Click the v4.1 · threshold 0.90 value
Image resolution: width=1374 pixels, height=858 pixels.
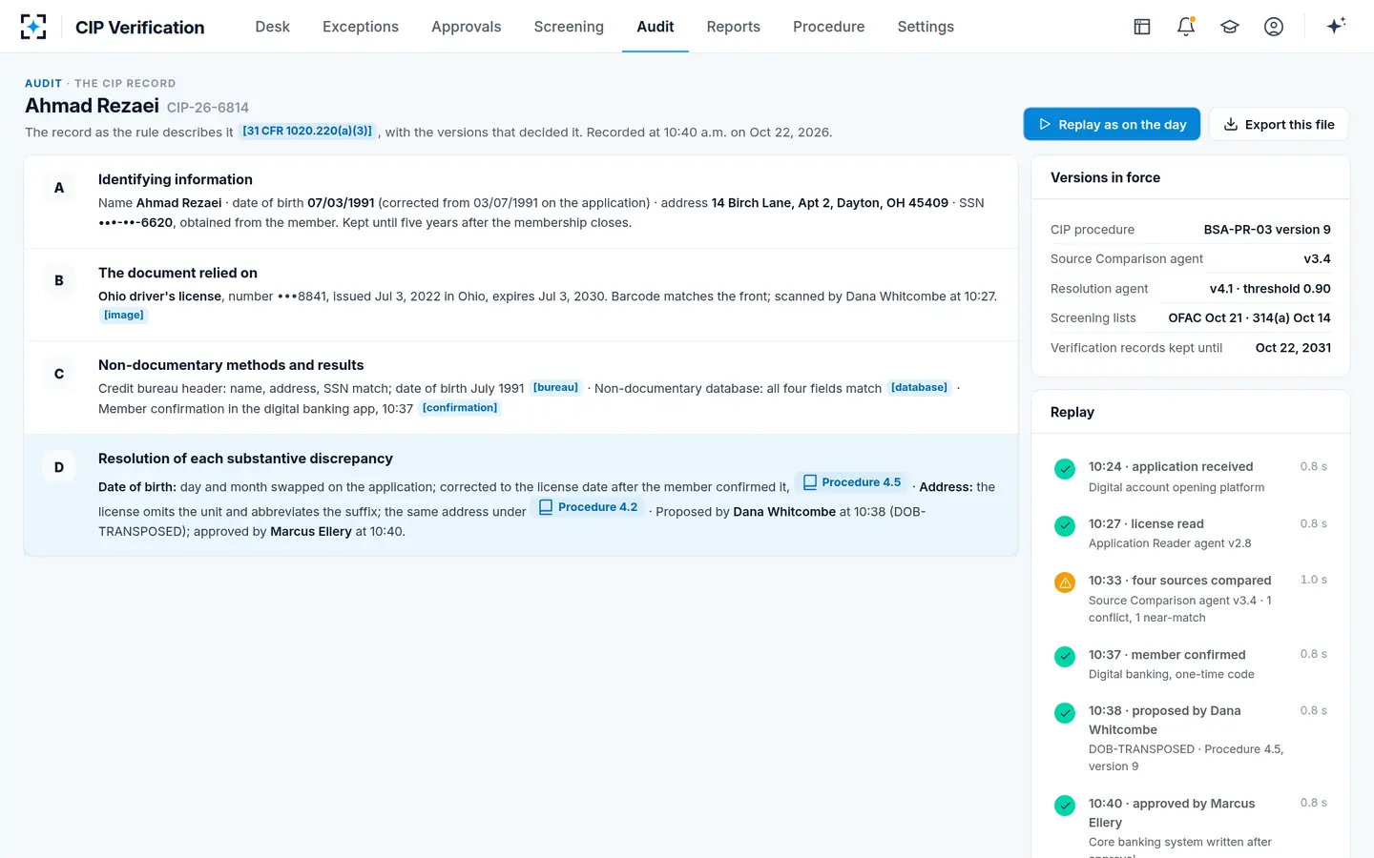pos(1270,289)
